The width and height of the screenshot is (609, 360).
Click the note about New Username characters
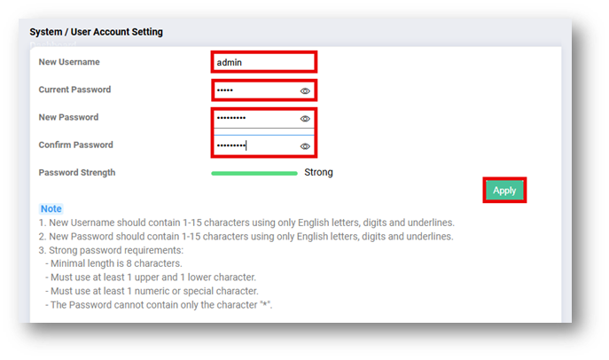(246, 223)
